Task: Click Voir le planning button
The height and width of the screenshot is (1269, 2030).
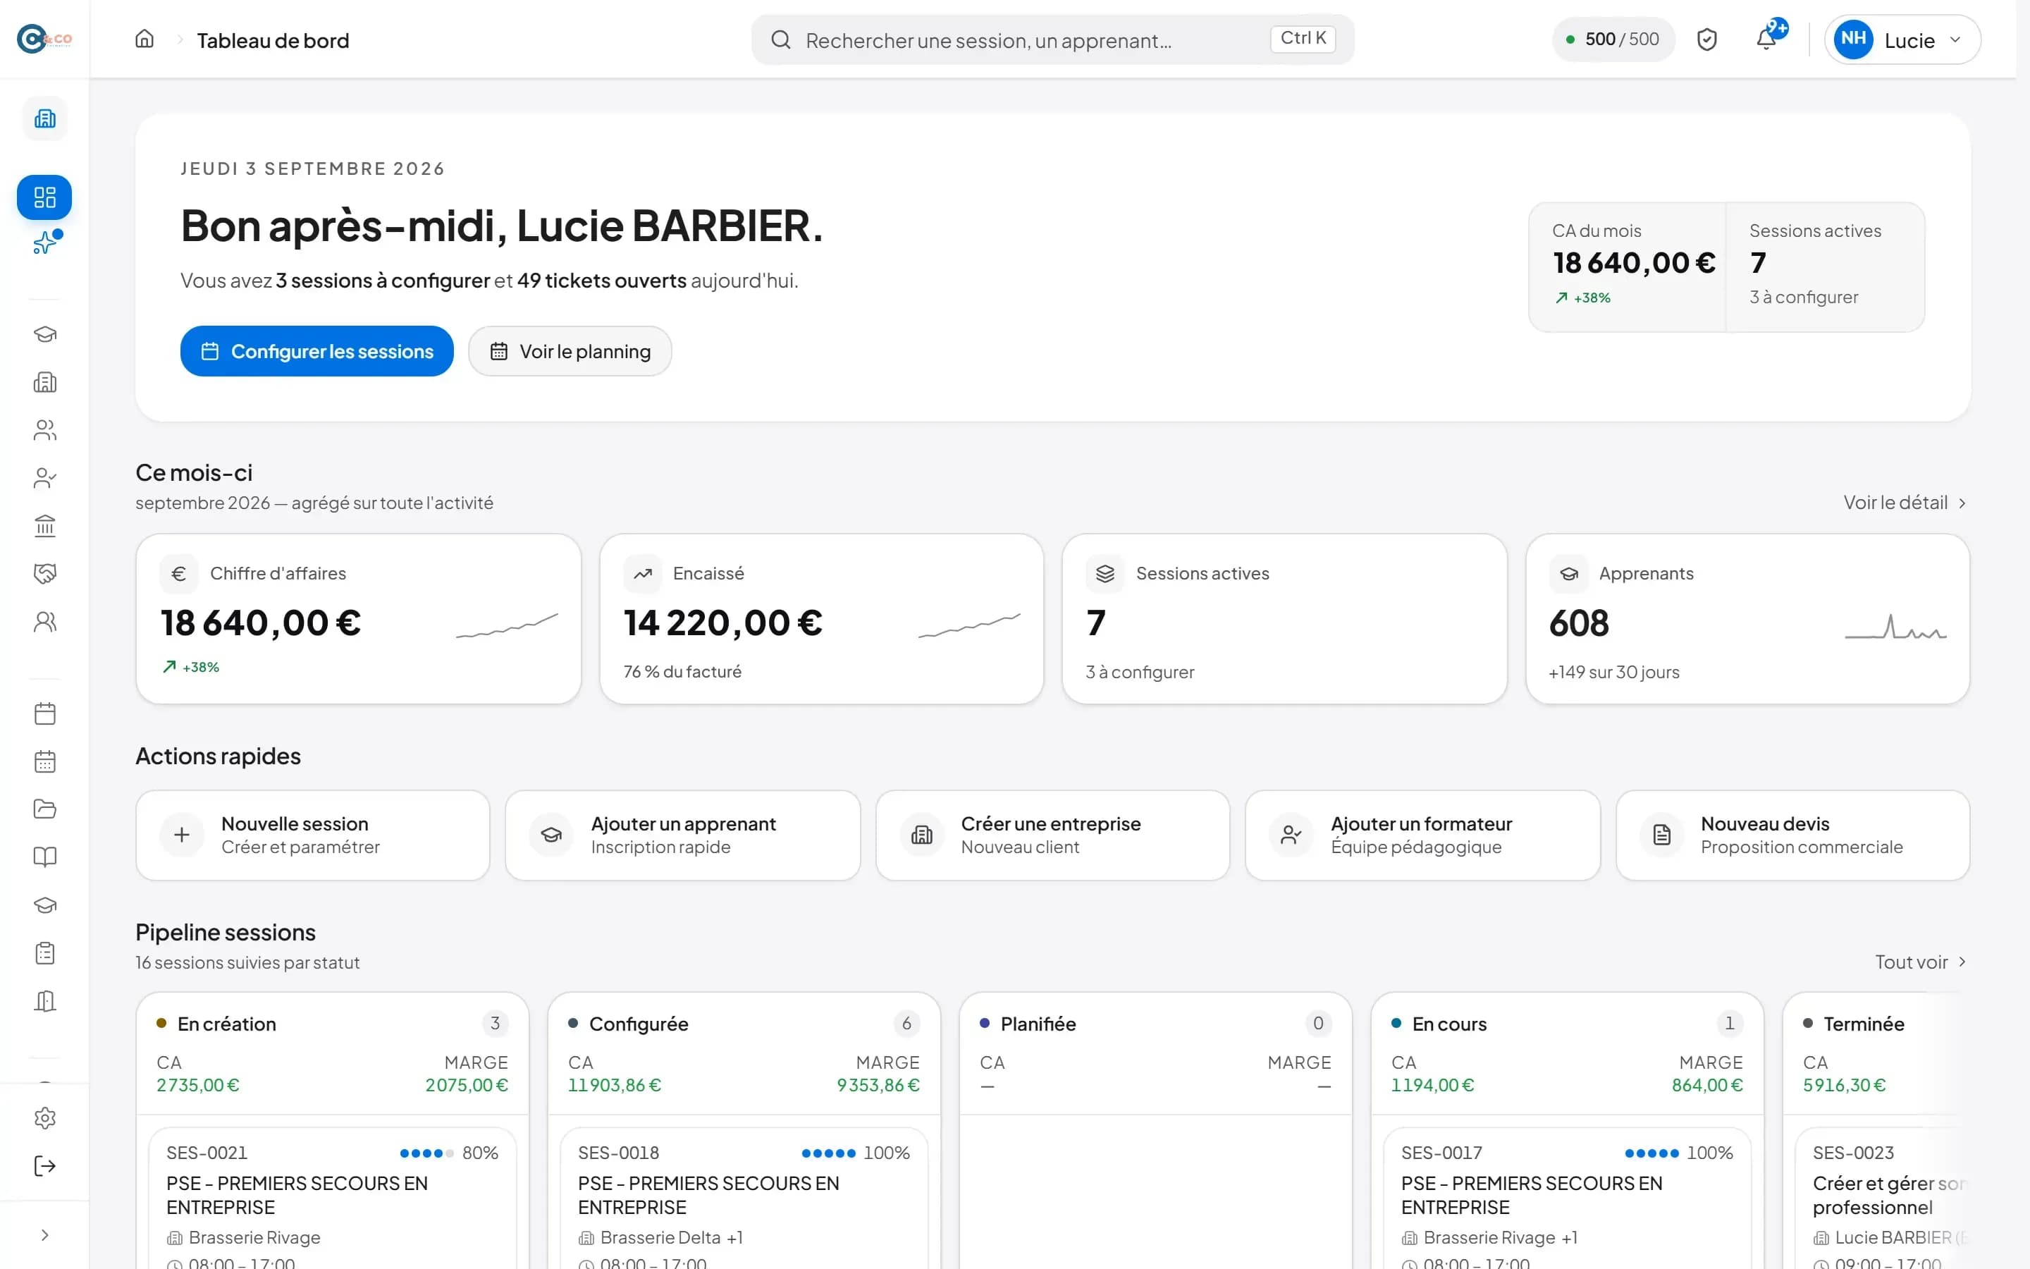Action: 570,351
